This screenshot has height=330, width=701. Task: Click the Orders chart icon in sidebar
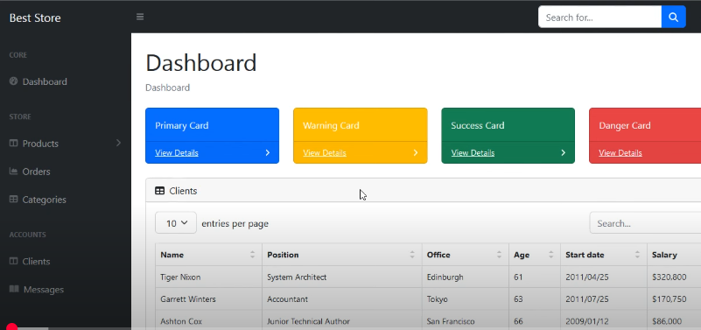(x=13, y=172)
